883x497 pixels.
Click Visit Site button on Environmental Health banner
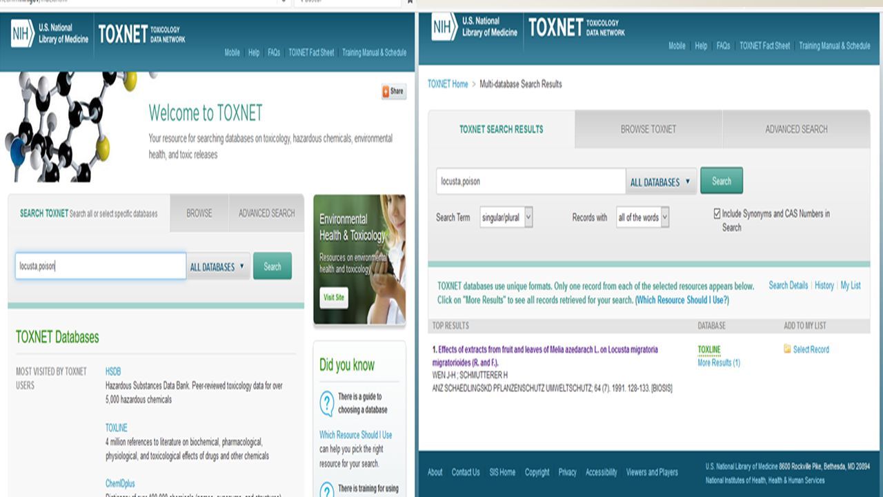[x=334, y=298]
